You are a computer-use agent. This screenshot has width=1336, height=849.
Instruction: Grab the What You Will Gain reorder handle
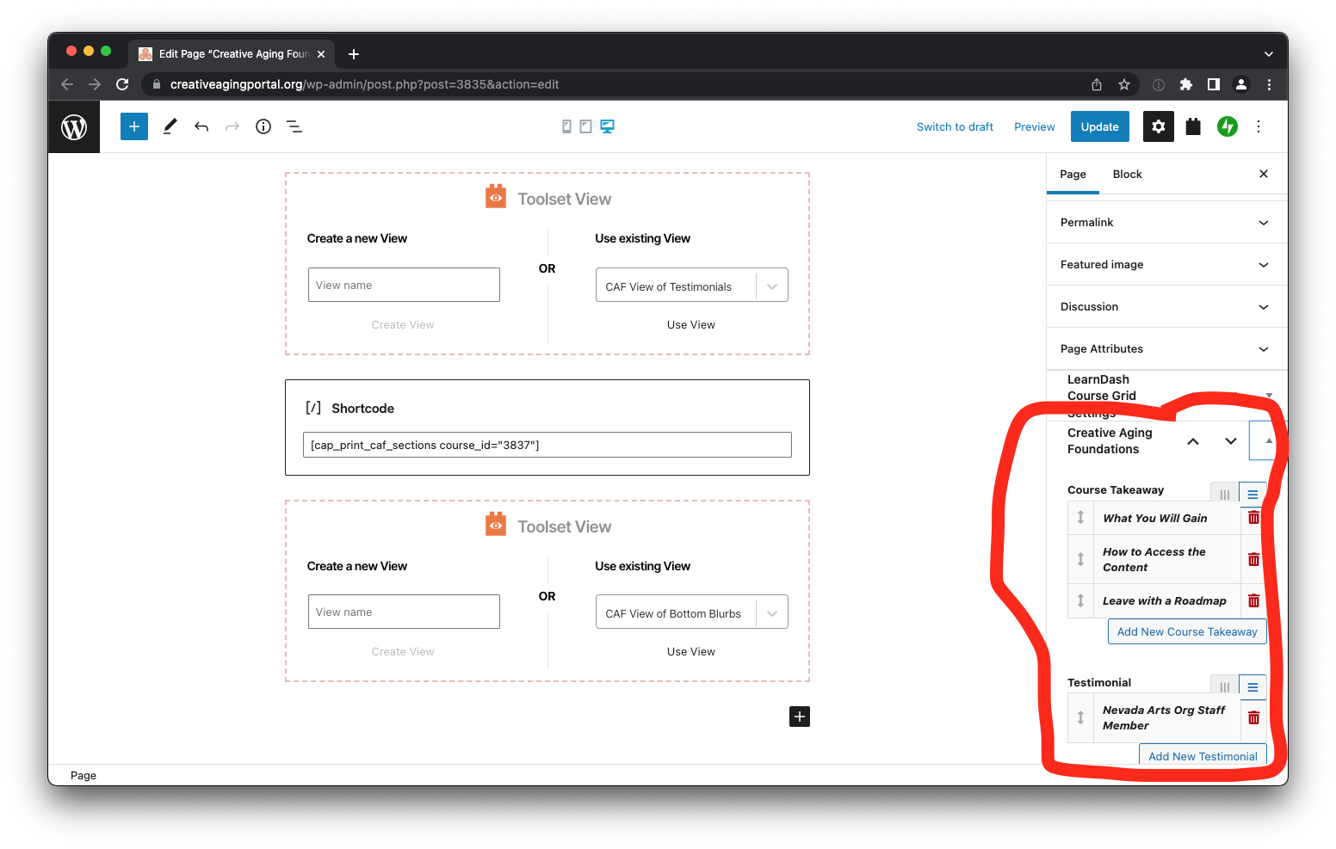pyautogui.click(x=1080, y=518)
